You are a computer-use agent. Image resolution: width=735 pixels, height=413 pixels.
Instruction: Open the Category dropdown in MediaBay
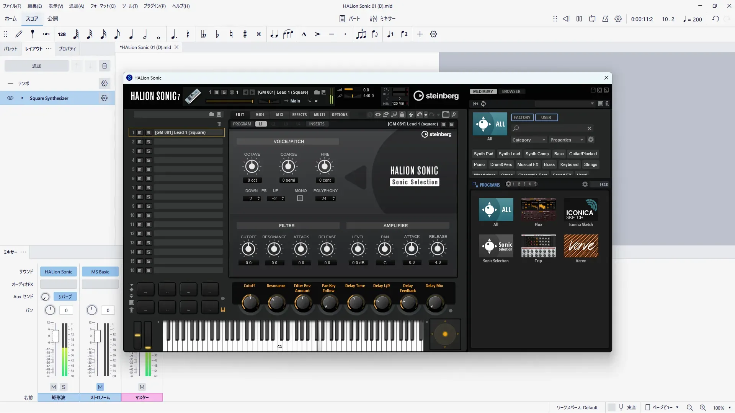[x=529, y=140]
